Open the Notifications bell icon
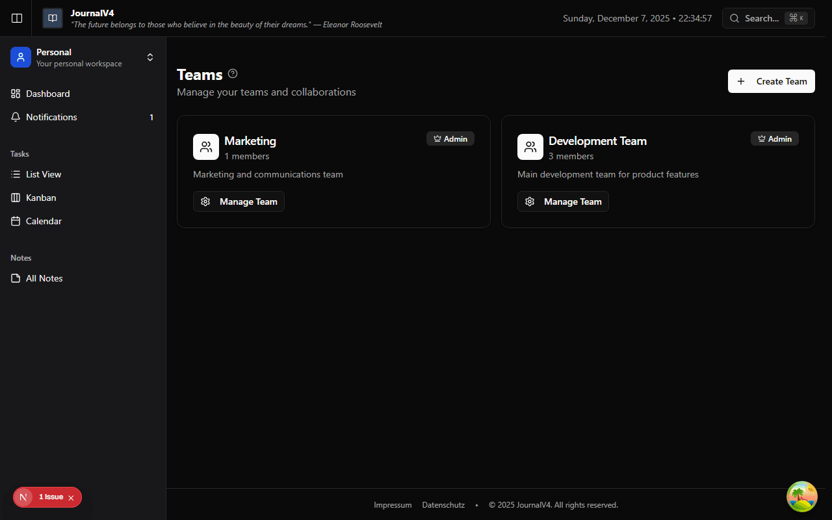The width and height of the screenshot is (832, 520). [x=16, y=117]
